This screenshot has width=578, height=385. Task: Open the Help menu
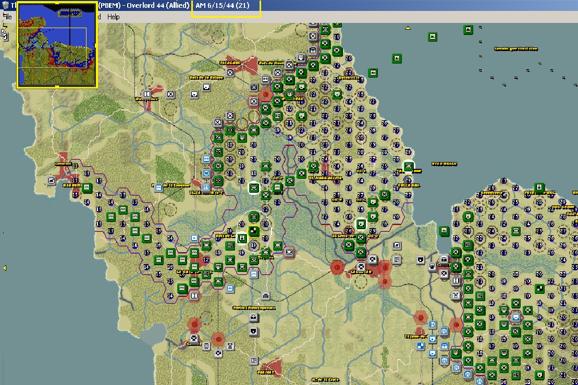[x=113, y=17]
